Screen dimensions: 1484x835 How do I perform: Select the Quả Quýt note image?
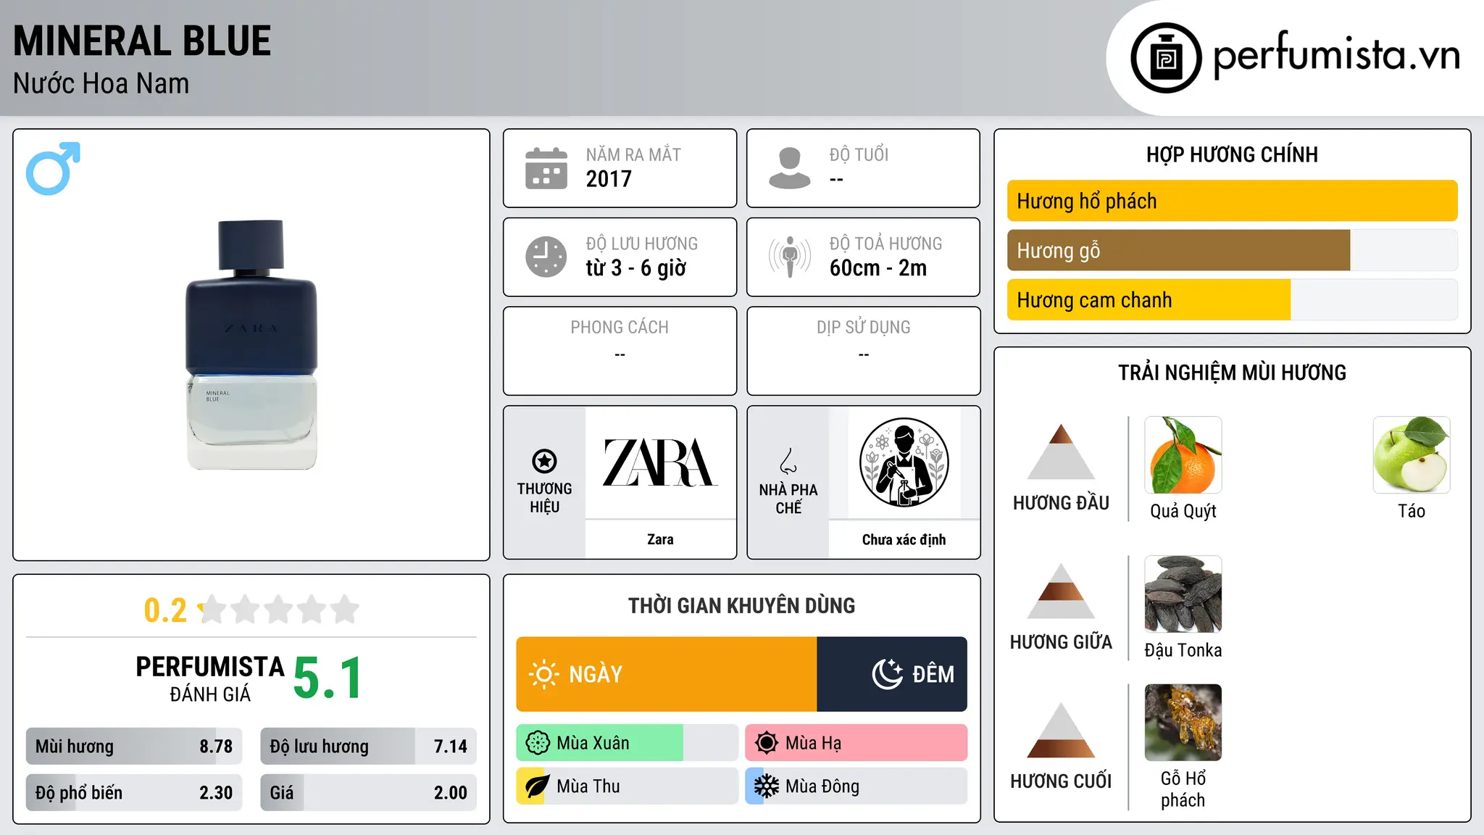coord(1183,455)
